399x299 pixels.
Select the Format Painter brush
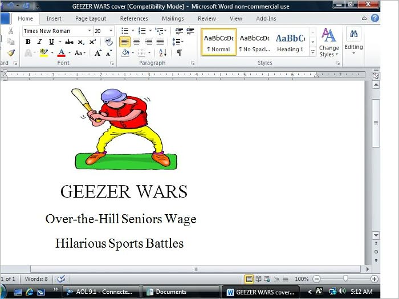(x=11, y=52)
